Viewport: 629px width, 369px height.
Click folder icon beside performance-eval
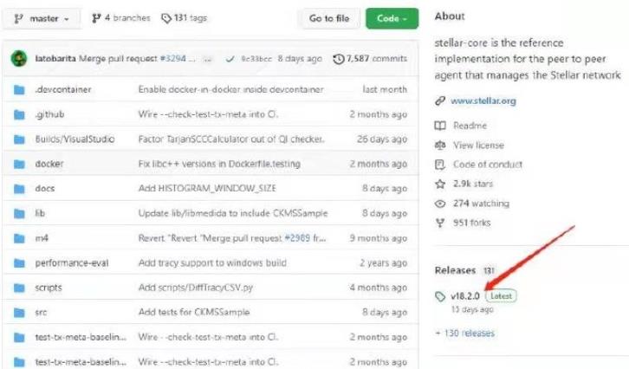[x=19, y=263]
